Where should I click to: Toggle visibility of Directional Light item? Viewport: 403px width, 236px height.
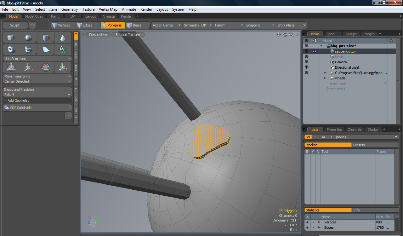coord(306,67)
